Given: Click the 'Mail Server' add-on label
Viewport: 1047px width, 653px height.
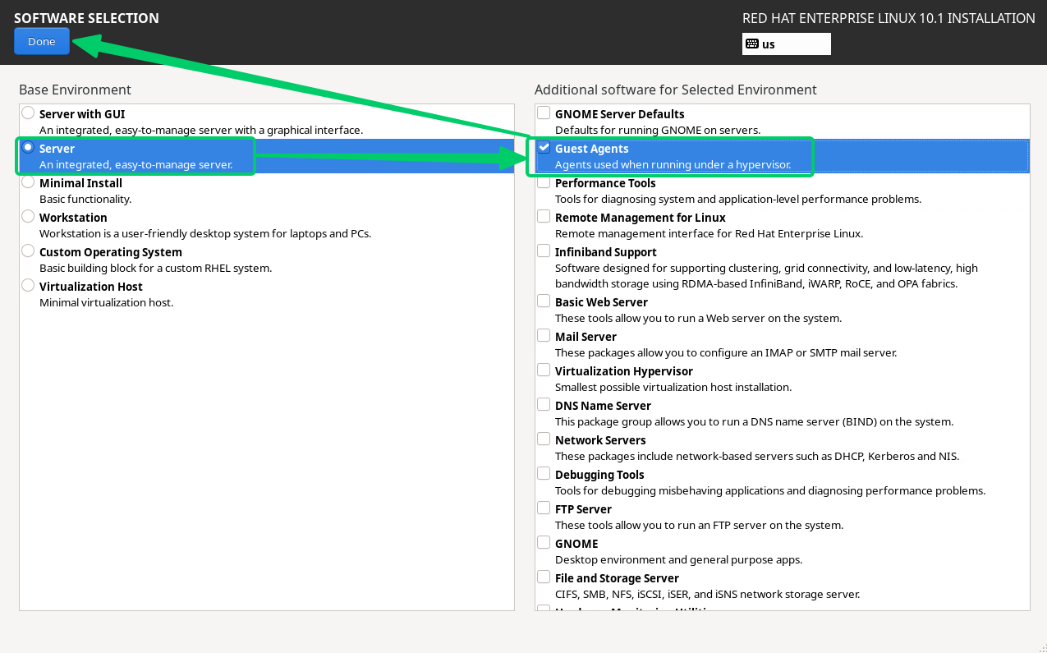Looking at the screenshot, I should pyautogui.click(x=585, y=337).
